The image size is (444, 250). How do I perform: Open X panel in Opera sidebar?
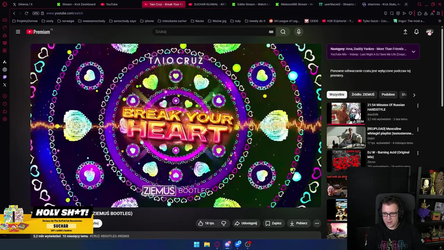point(5,85)
